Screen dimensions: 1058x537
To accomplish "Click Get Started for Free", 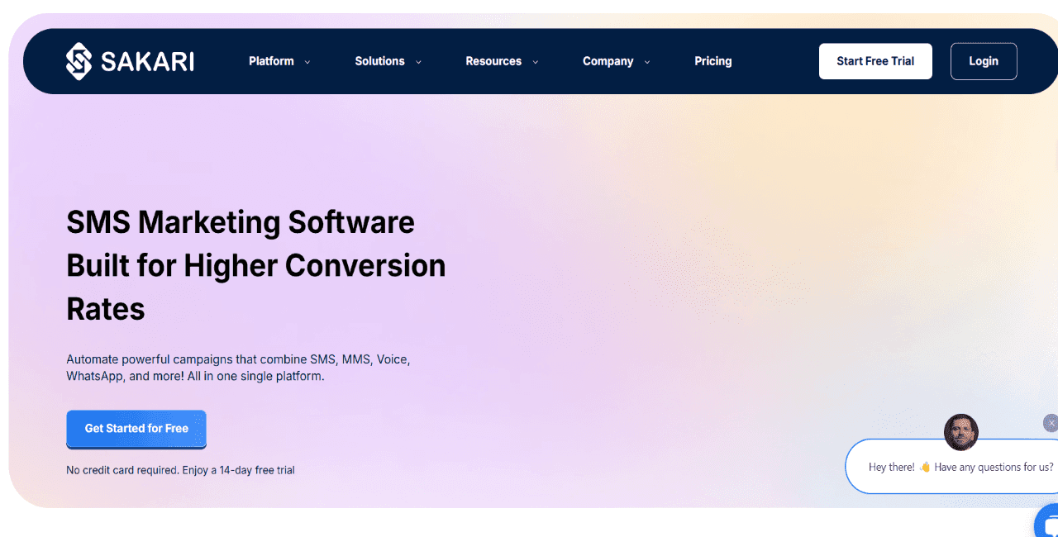I will click(136, 429).
